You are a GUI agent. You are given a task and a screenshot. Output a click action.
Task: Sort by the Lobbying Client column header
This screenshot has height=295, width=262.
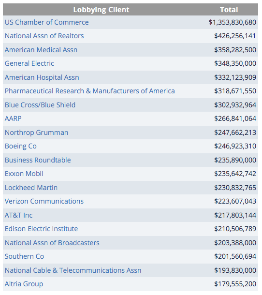pyautogui.click(x=101, y=10)
